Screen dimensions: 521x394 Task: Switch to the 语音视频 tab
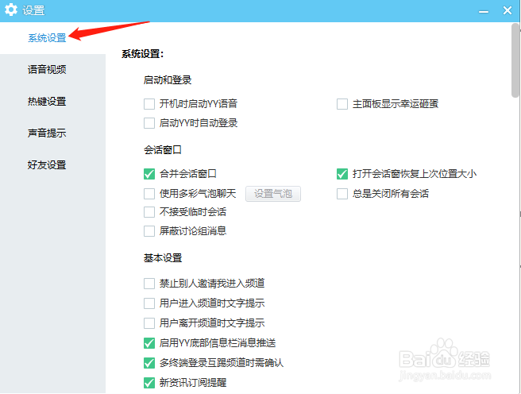[47, 69]
